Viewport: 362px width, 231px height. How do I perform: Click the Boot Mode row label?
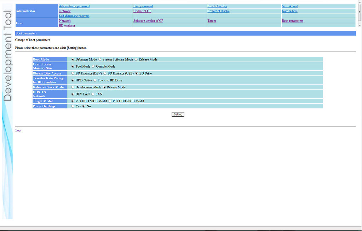(x=50, y=59)
